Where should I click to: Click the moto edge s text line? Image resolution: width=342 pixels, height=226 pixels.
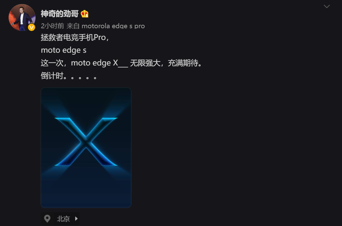click(64, 51)
